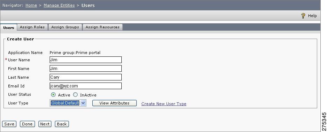This screenshot has width=327, height=132.
Task: Click the Done button
Action: coord(27,124)
